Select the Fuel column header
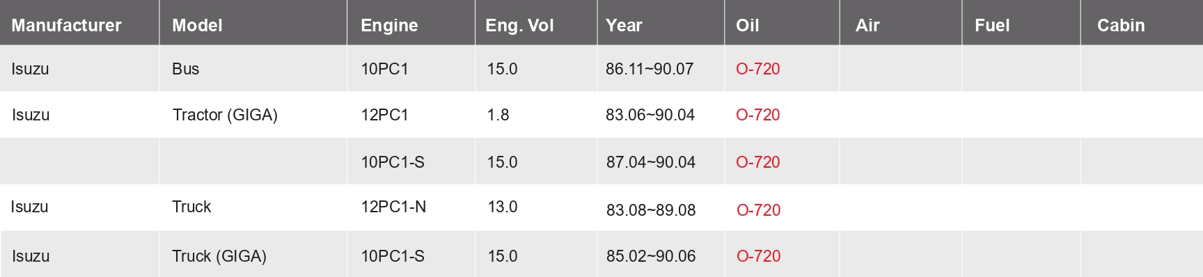1203x277 pixels. (x=992, y=26)
